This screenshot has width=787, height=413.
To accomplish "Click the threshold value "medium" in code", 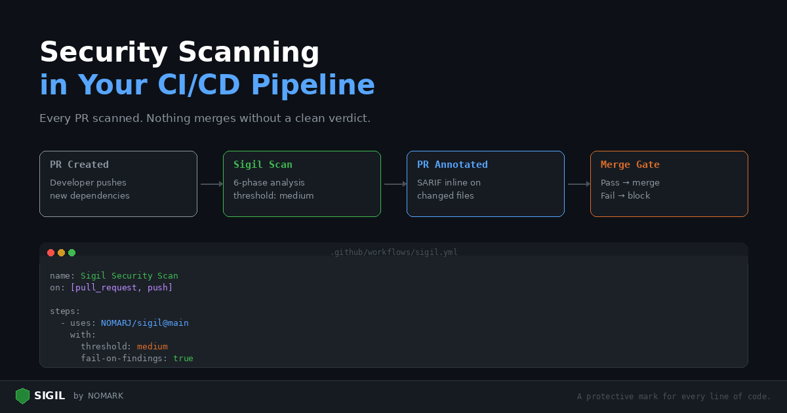I will tap(152, 347).
